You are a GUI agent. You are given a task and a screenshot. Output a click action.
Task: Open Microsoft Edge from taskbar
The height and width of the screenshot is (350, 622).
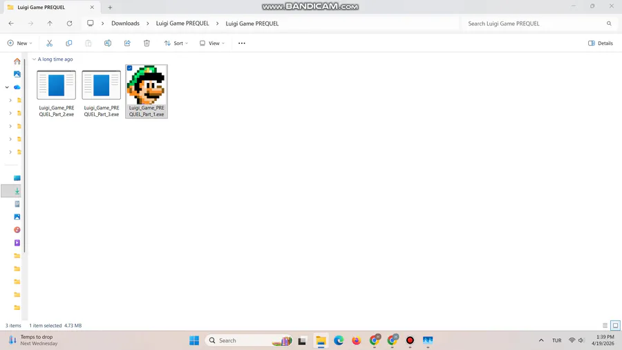[x=339, y=340]
